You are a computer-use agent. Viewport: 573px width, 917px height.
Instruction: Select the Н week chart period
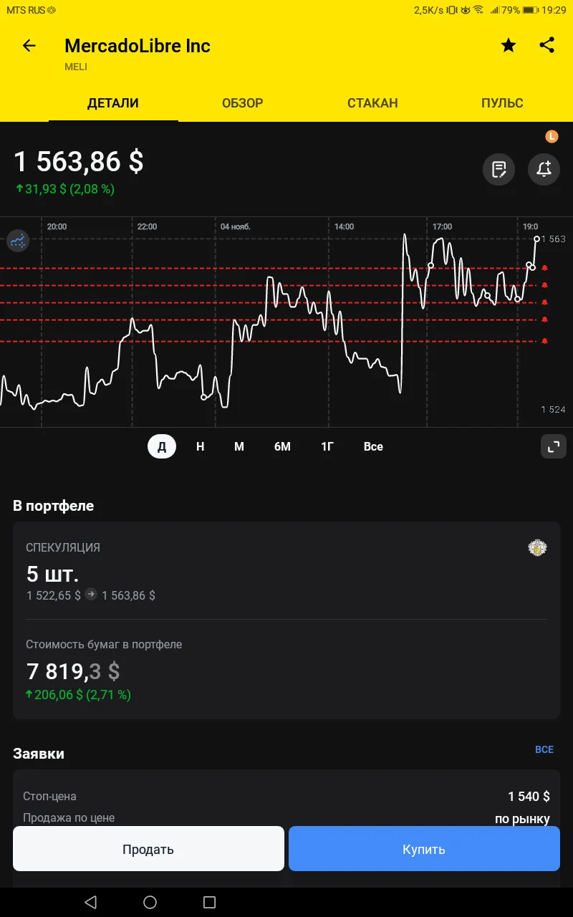click(201, 446)
